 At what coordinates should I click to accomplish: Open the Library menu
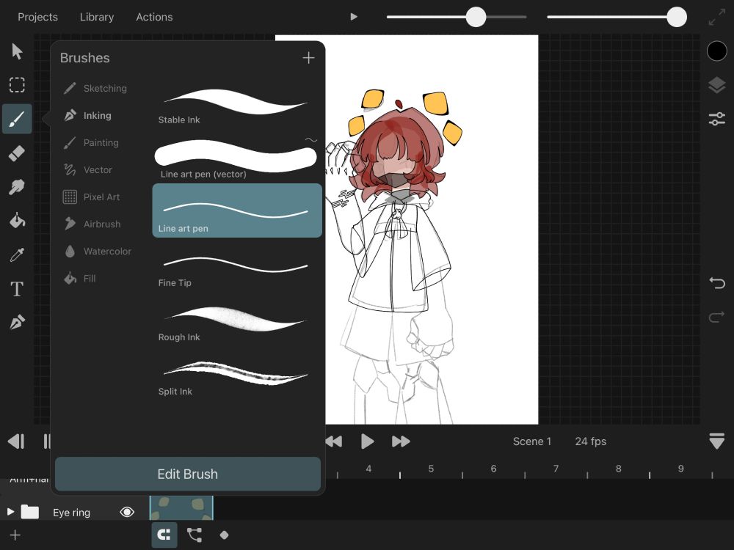point(97,17)
